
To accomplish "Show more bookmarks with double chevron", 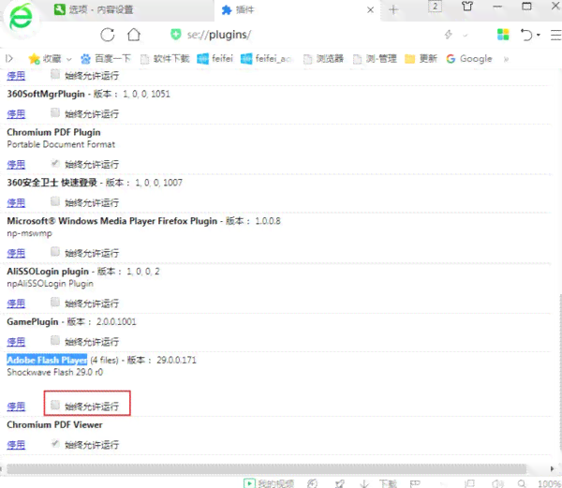I will point(506,59).
